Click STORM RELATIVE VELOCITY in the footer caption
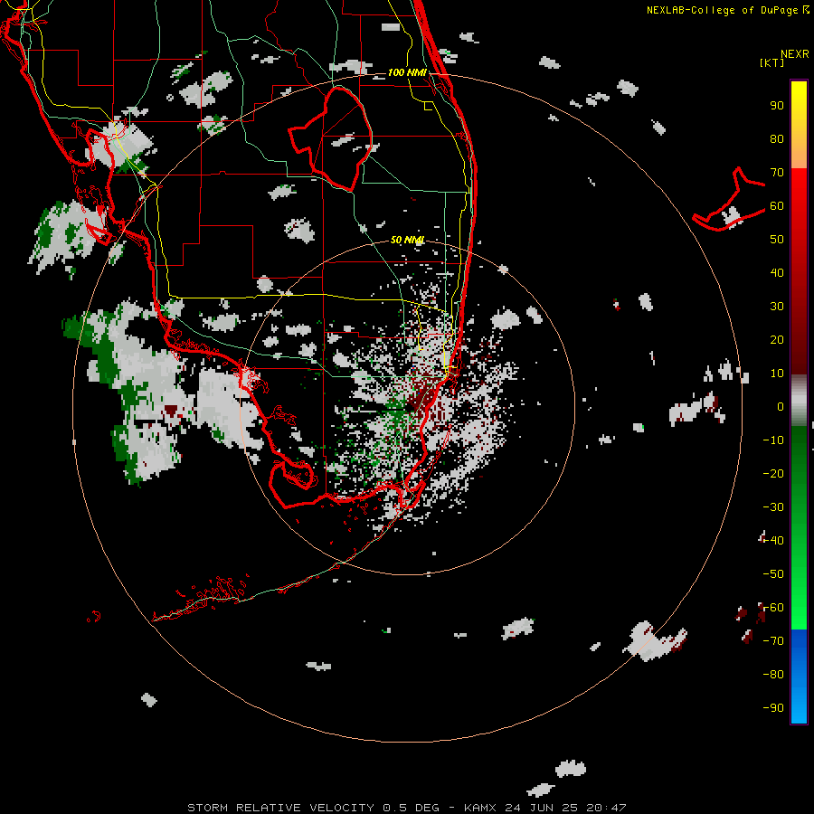 (281, 808)
